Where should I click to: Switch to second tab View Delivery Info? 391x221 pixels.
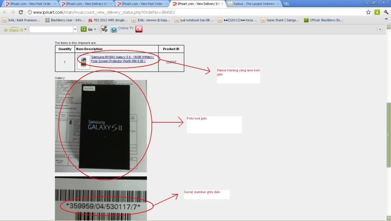[x=86, y=4]
